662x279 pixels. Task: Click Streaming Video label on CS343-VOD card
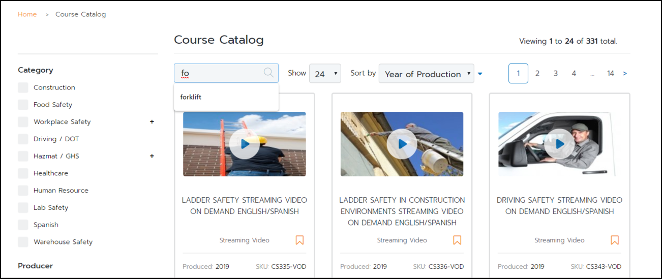point(559,240)
